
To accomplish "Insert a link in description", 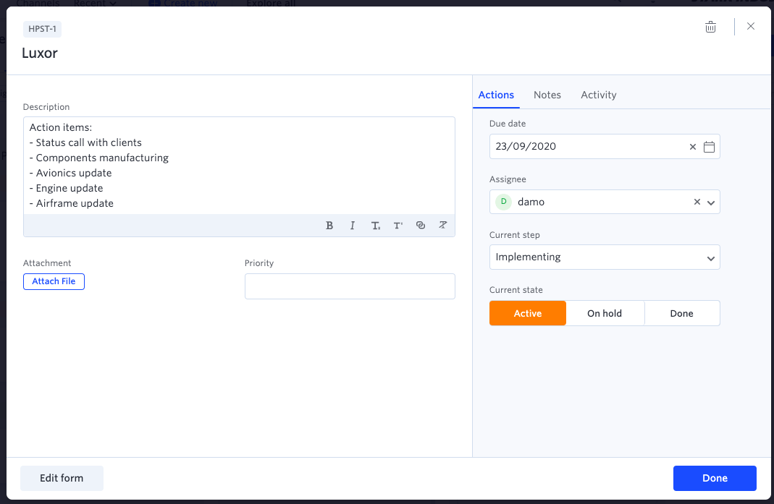I will click(x=421, y=226).
